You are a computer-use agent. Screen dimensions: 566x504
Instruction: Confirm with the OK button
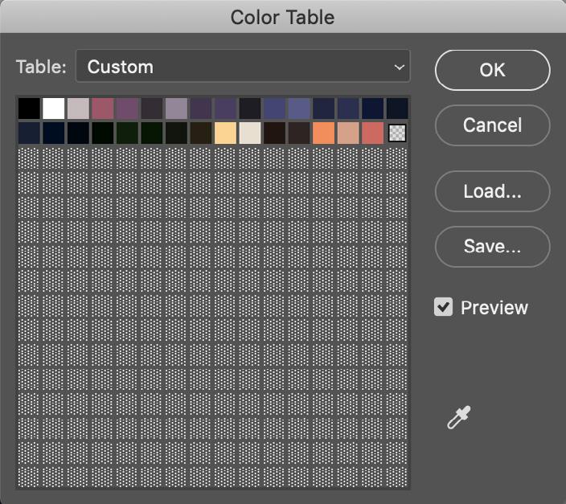(492, 70)
